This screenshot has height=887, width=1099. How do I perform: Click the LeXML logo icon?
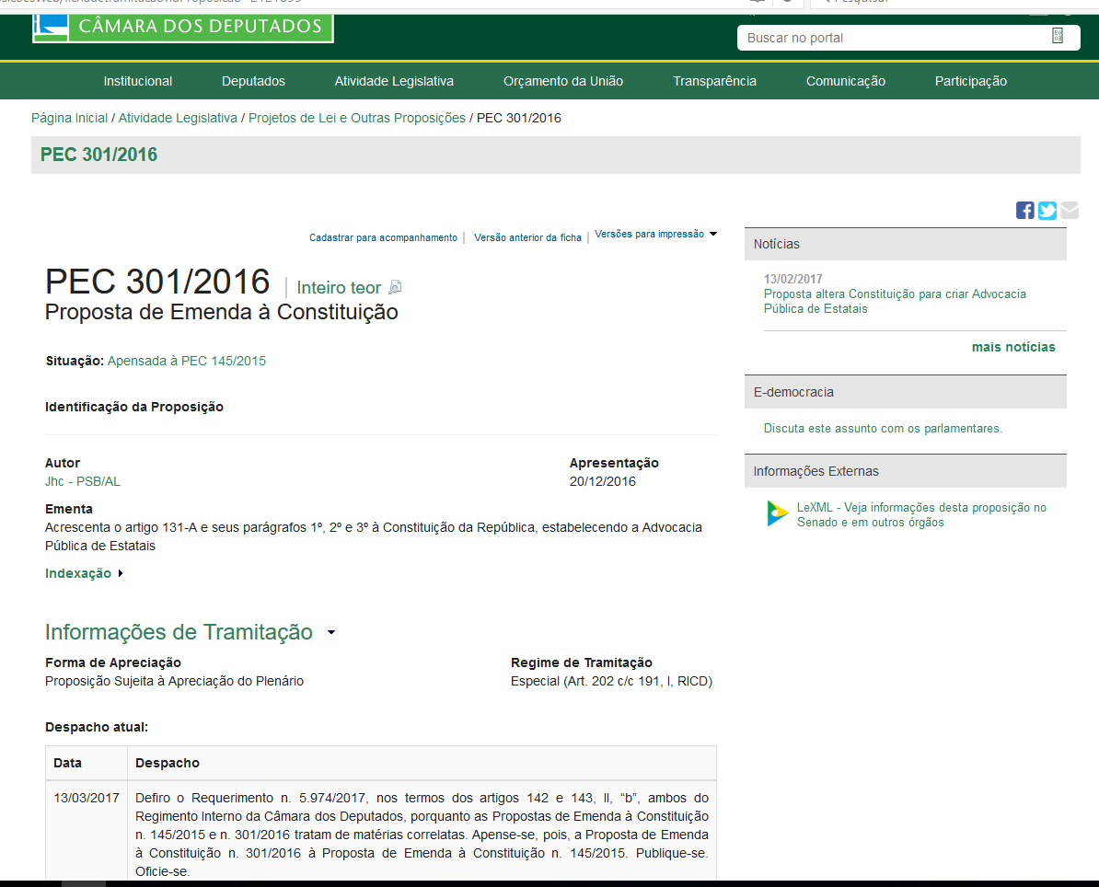(x=777, y=514)
